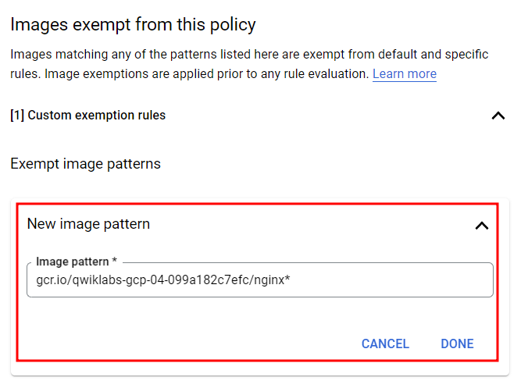Collapse the New image pattern panel
This screenshot has height=388, width=528.
(x=482, y=226)
